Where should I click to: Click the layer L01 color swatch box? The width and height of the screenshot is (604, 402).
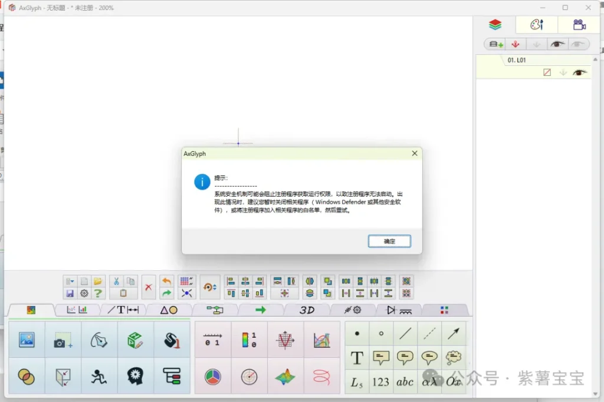pos(547,72)
